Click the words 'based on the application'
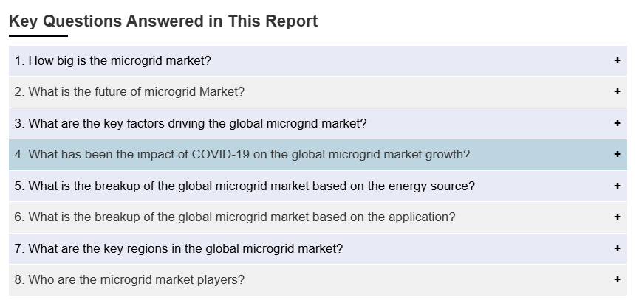This screenshot has height=300, width=636. click(391, 217)
